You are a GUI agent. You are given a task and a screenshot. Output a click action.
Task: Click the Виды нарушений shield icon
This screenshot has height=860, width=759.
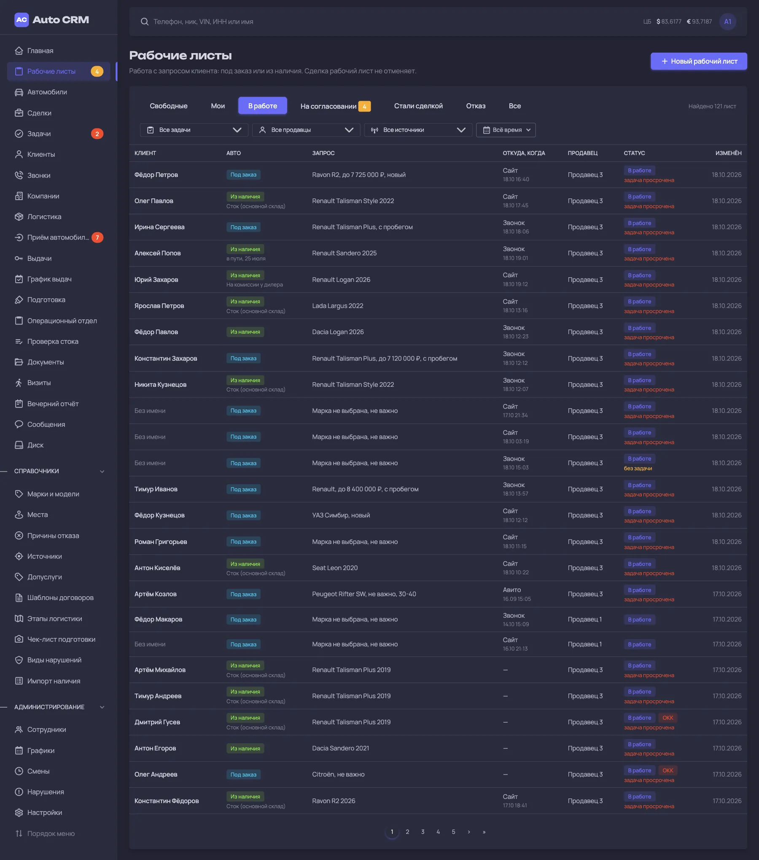point(19,660)
